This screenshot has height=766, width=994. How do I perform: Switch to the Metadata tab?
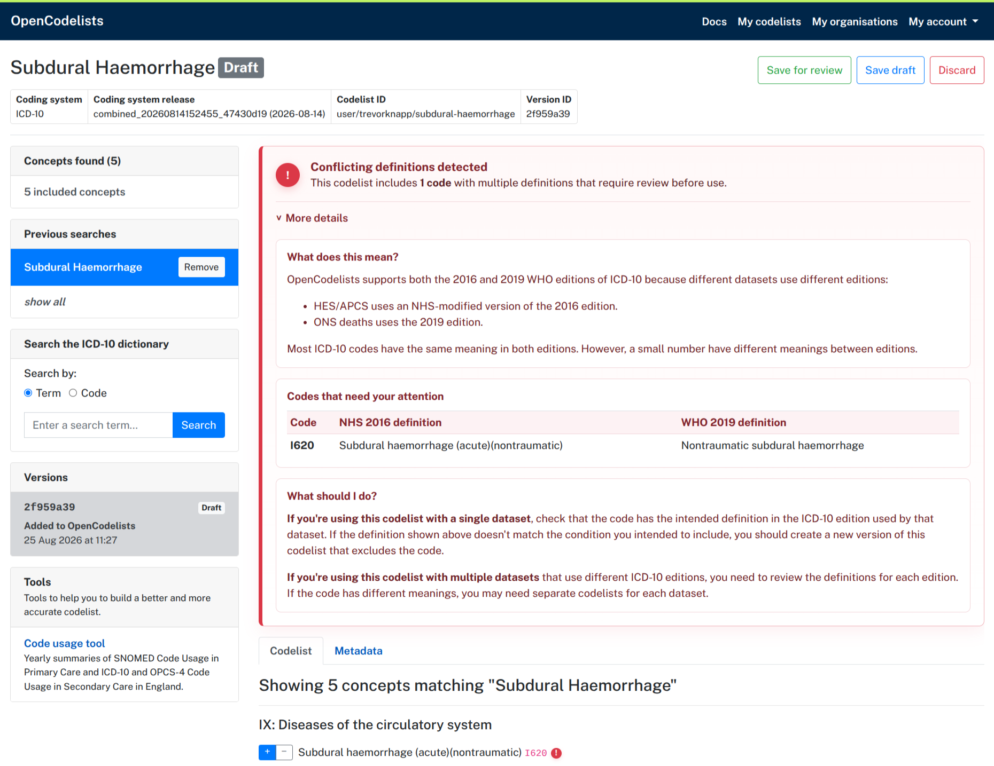tap(359, 651)
